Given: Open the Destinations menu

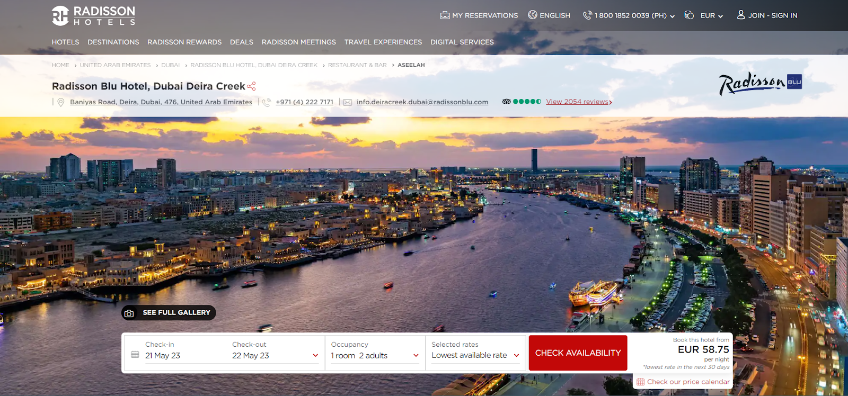Looking at the screenshot, I should coord(113,42).
